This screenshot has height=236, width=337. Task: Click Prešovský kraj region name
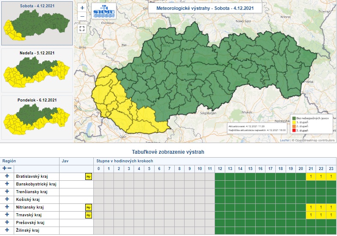coord(30,223)
